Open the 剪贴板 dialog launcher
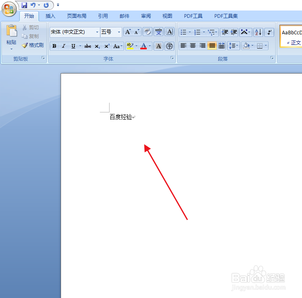The image size is (302, 298). point(43,58)
